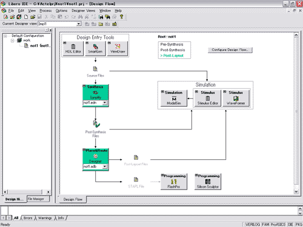Launch FlashPro programming tool
303x227 pixels.
click(x=174, y=182)
